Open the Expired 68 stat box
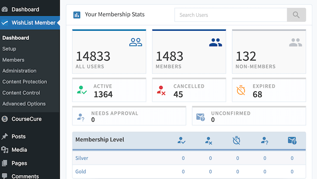Viewport: 317px width, 179px height. click(x=269, y=90)
